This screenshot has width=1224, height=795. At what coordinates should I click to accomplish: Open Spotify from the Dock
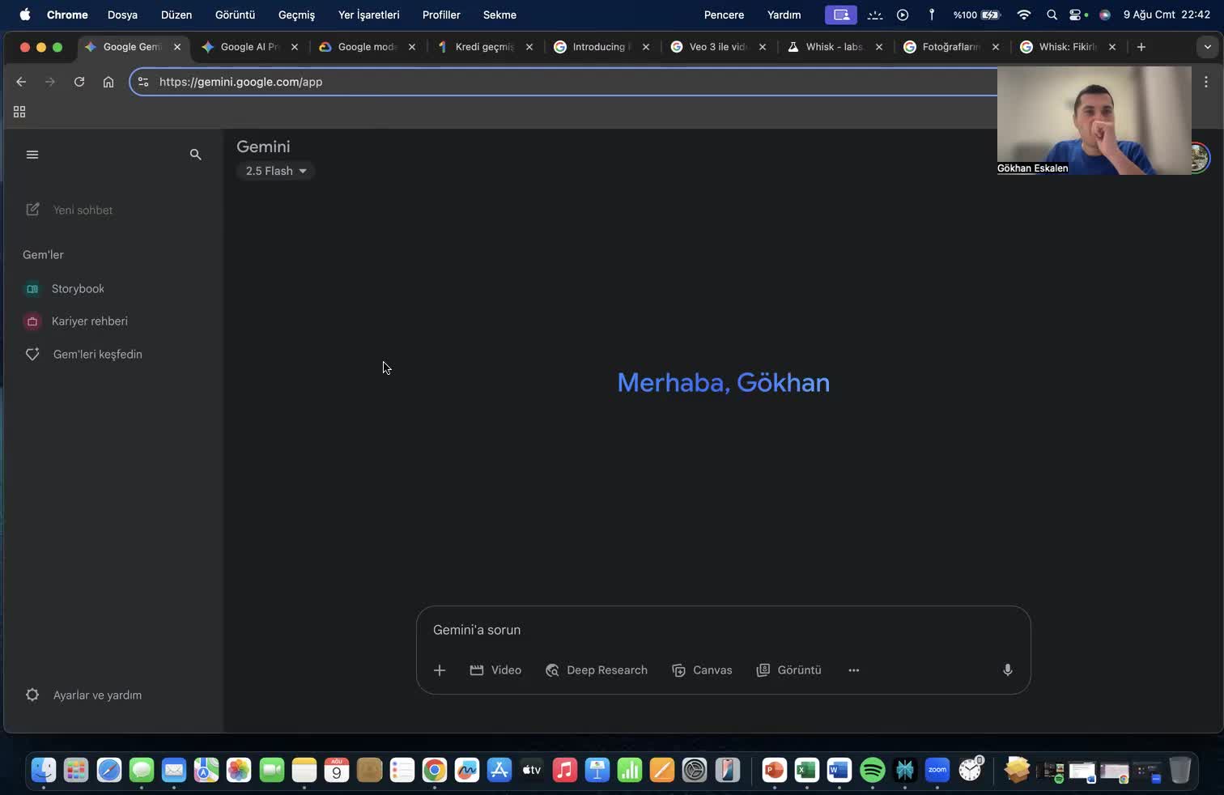pos(872,770)
